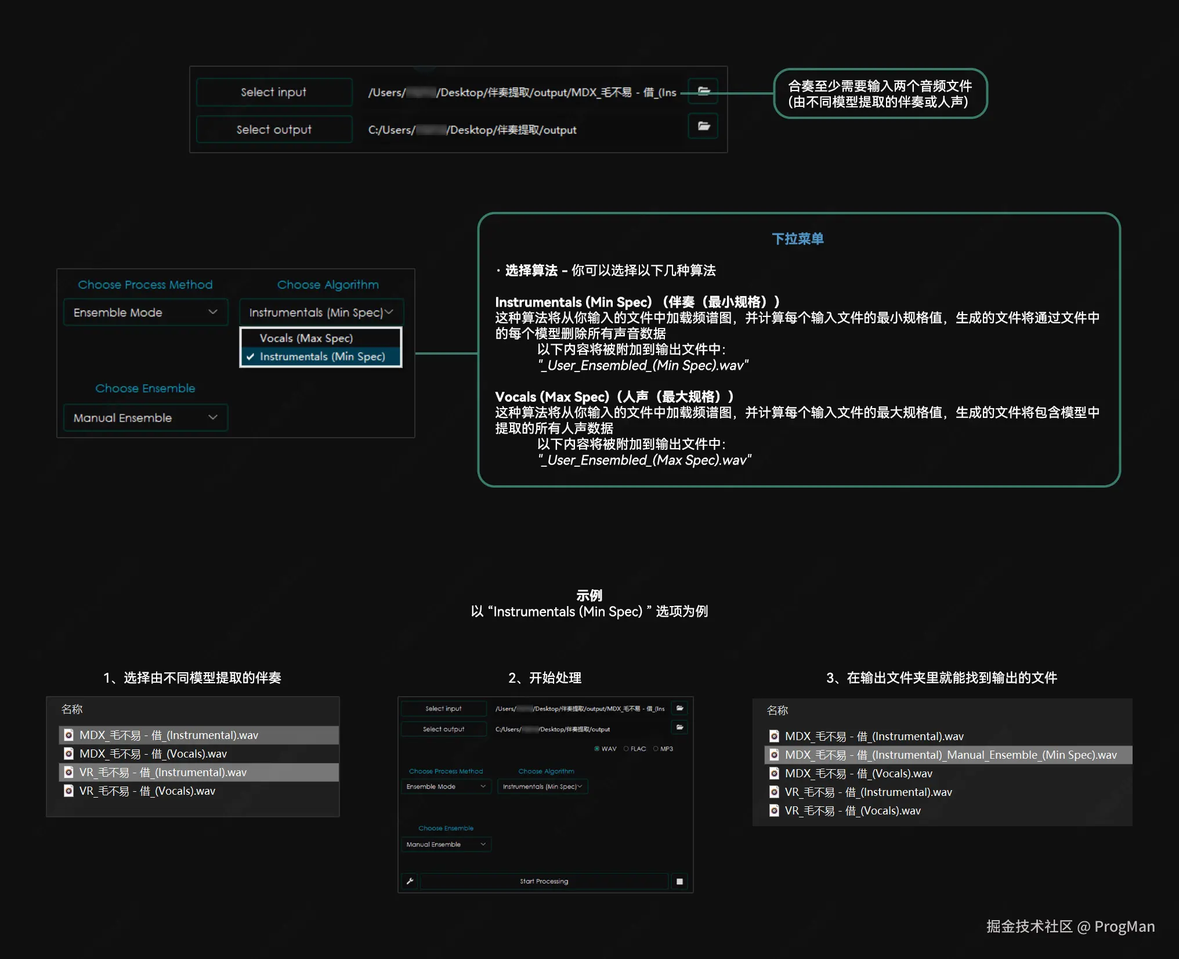Screen dimensions: 1179x959
Task: Click the audio file icon of VR_毛不易 - 借_(Vocals).wav
Action: pos(68,791)
